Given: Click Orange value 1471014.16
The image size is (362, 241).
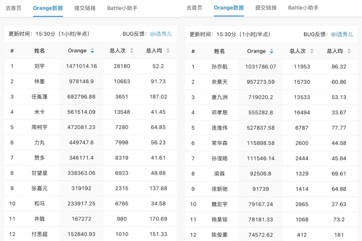Looking at the screenshot, I should pos(81,66).
